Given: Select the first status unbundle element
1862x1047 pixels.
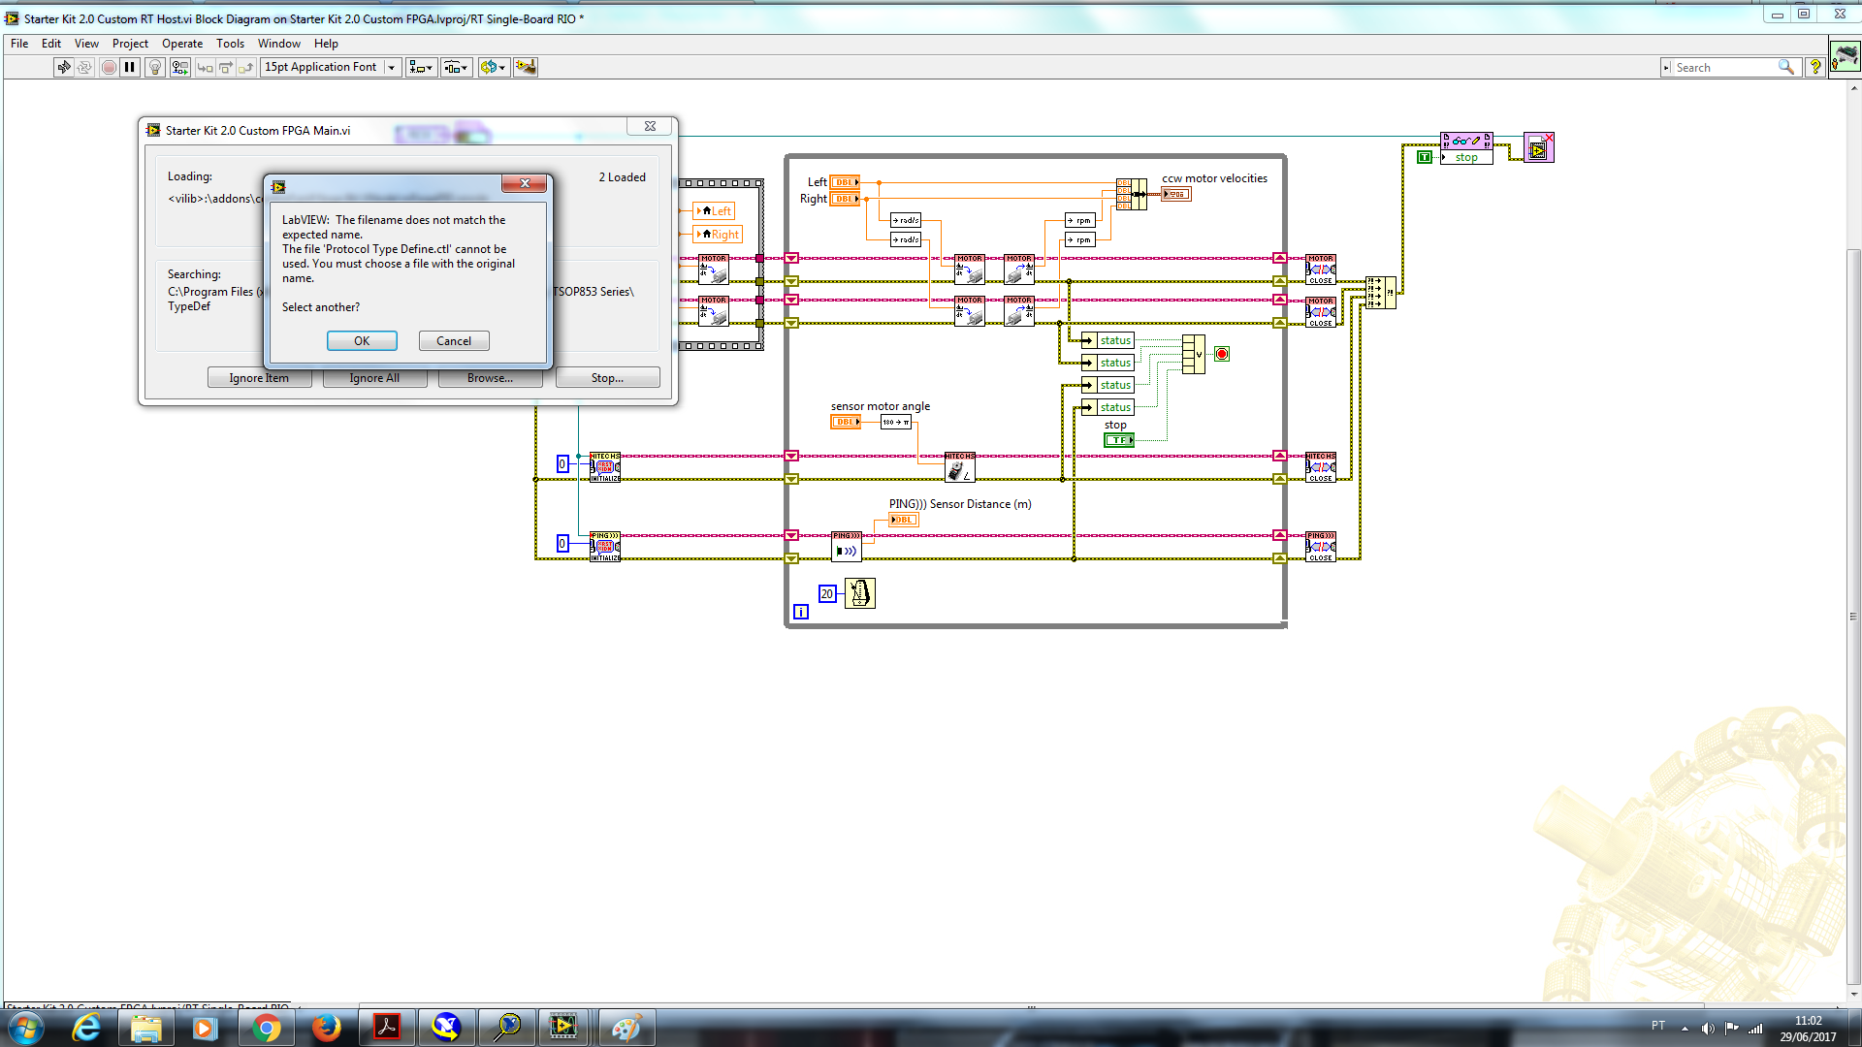Looking at the screenshot, I should (1108, 340).
